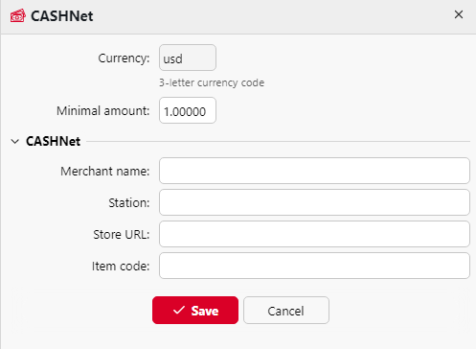The image size is (476, 349).
Task: Click the CASHNet dialog title text
Action: point(62,16)
